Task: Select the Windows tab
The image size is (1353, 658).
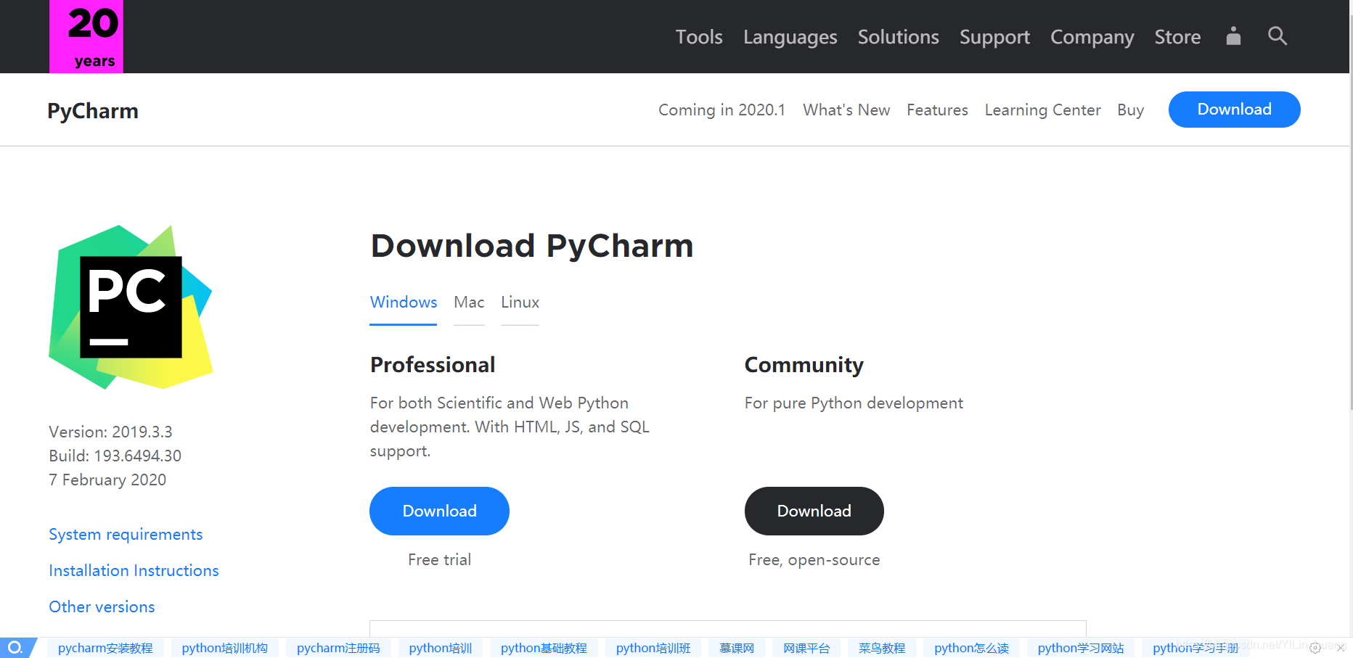Action: tap(404, 303)
